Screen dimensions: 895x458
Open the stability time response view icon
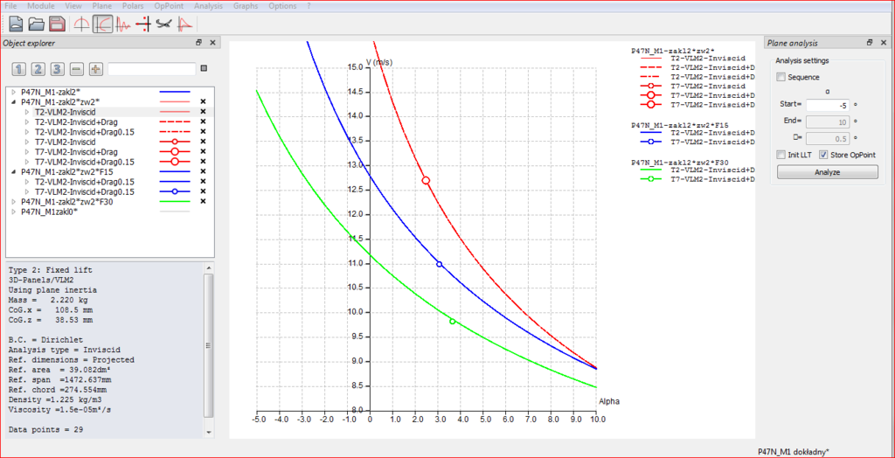tap(123, 24)
